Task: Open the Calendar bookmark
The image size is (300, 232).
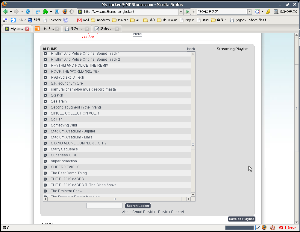Action: [x=52, y=20]
